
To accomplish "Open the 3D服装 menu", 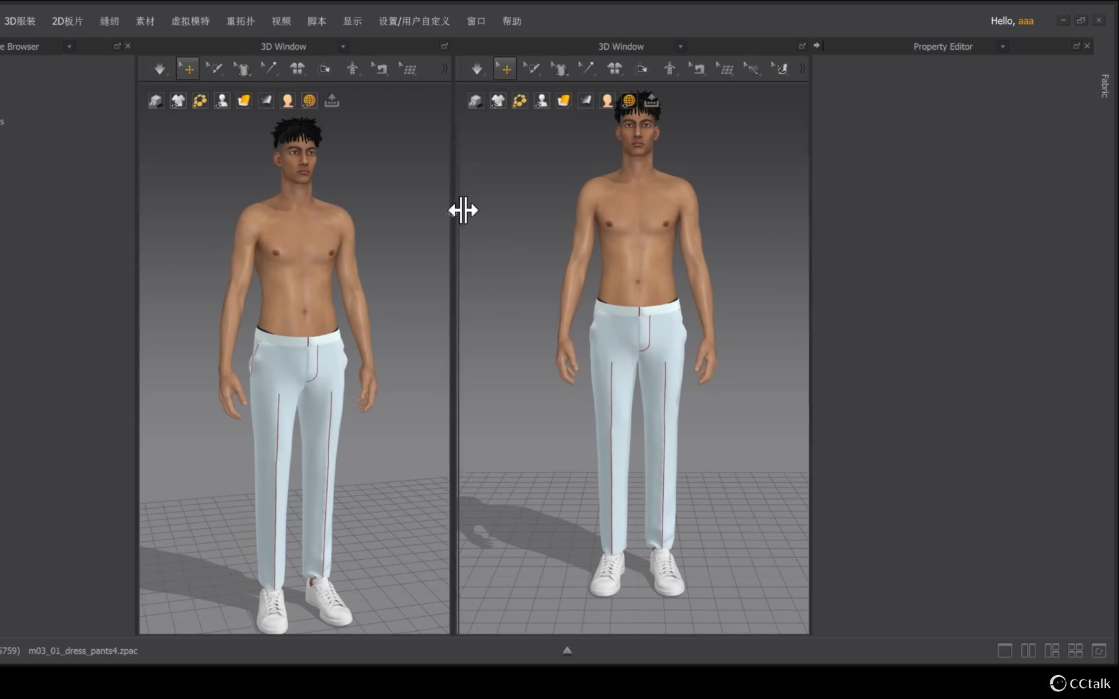I will coord(19,21).
